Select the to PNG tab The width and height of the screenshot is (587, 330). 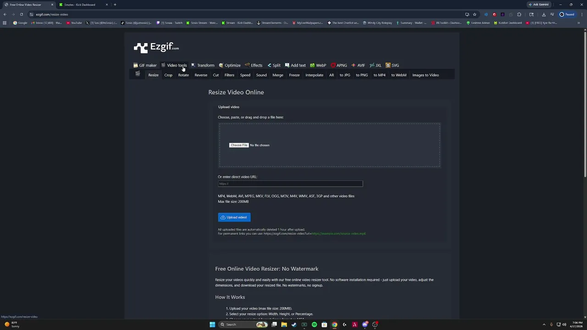(362, 75)
